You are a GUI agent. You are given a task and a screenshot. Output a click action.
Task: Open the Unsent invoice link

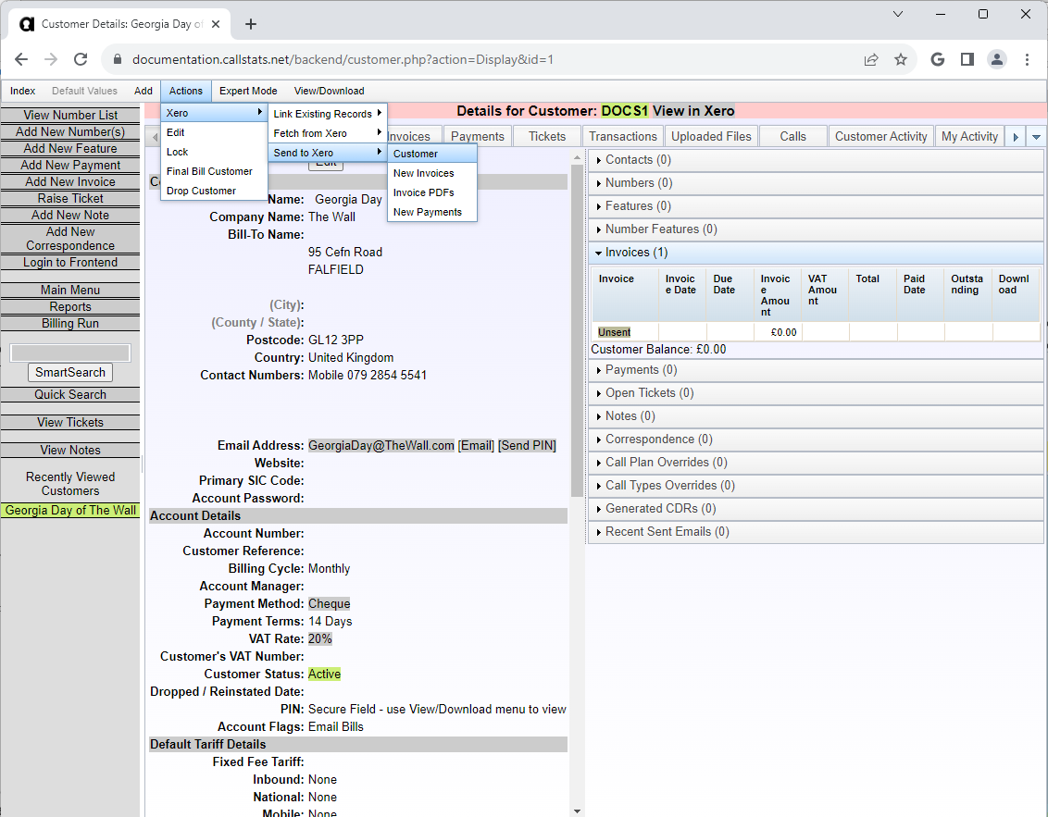pos(614,332)
